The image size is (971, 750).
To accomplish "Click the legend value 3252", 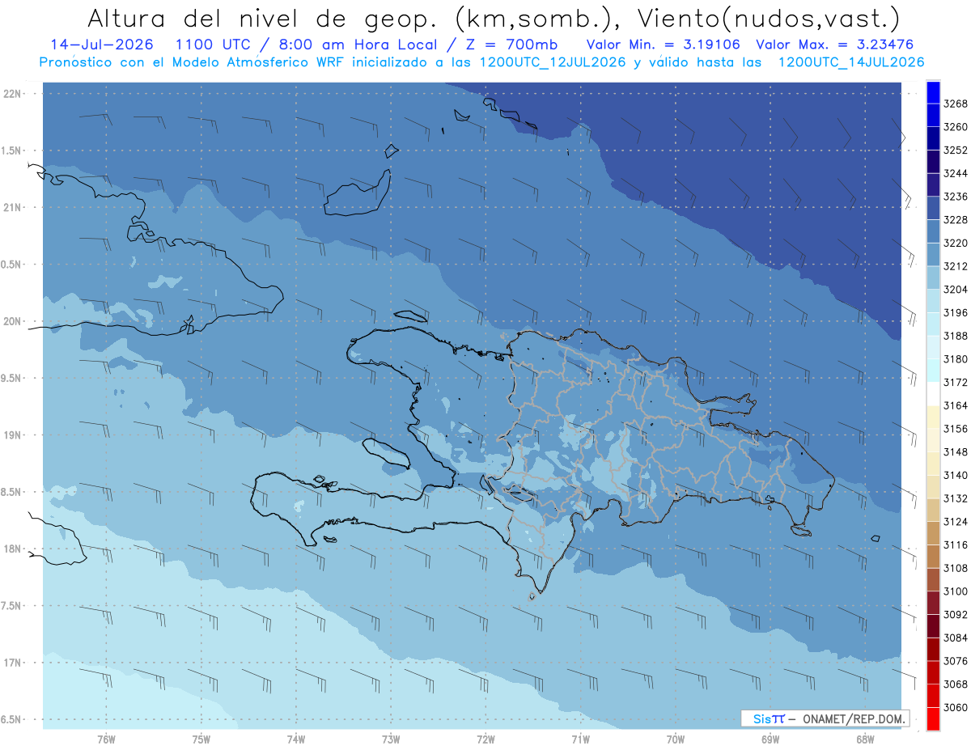I will point(956,150).
